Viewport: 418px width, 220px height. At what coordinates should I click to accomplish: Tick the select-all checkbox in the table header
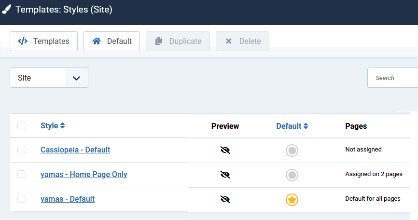21,126
